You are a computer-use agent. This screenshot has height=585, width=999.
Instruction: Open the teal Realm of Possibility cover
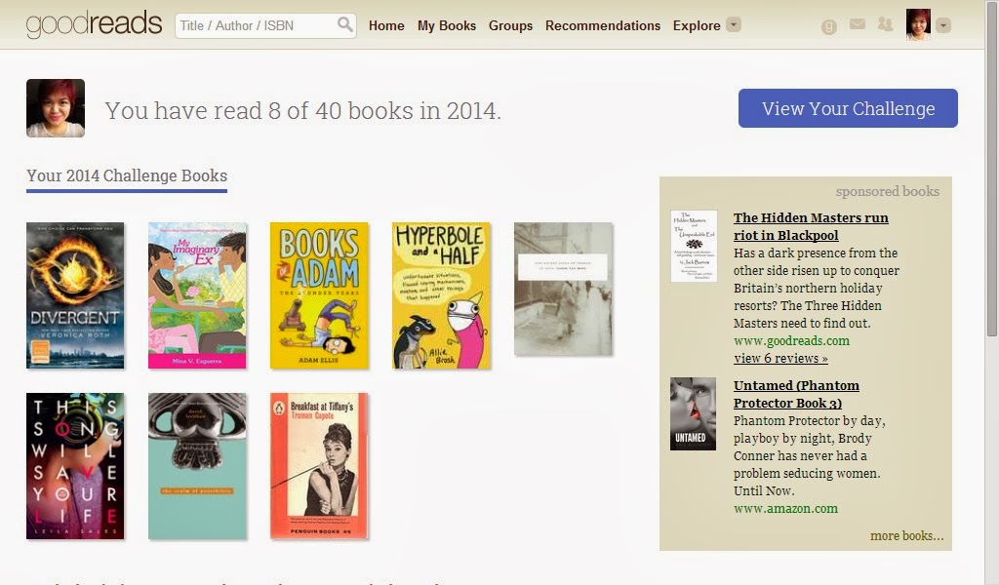[197, 466]
